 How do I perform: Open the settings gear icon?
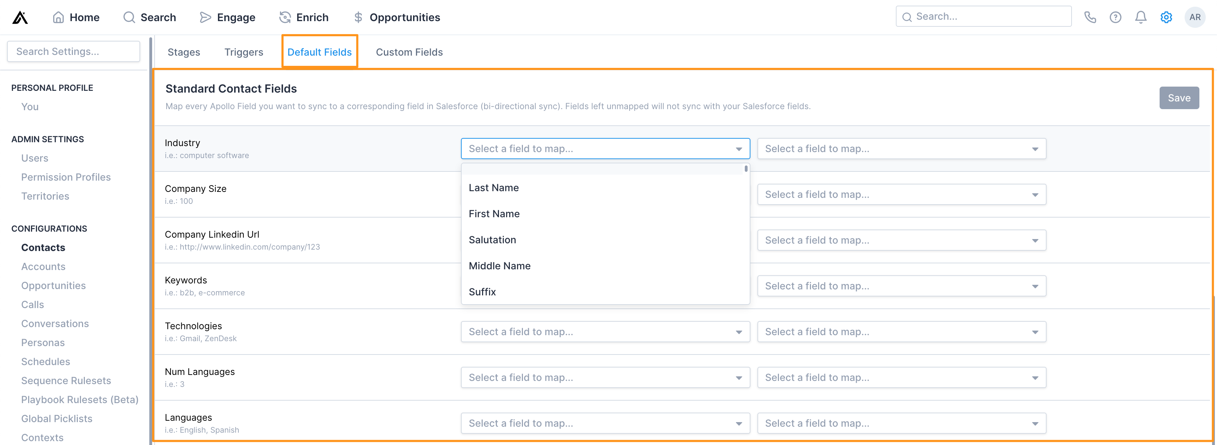pos(1166,18)
